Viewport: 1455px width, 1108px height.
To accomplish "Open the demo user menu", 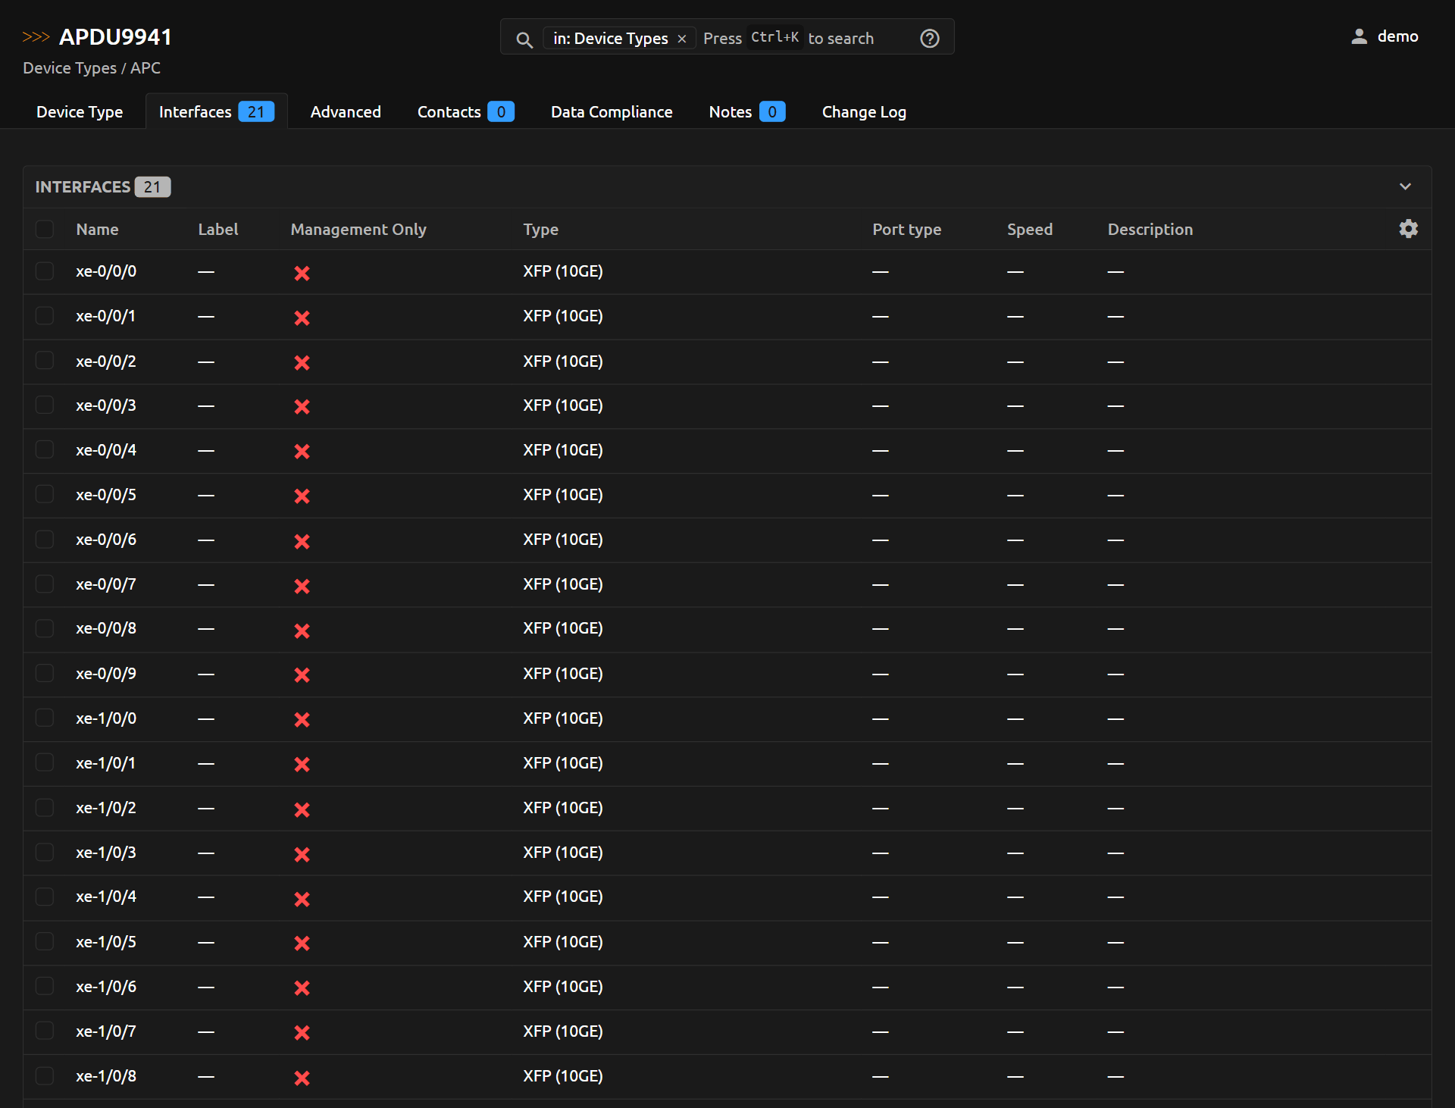I will pos(1397,36).
